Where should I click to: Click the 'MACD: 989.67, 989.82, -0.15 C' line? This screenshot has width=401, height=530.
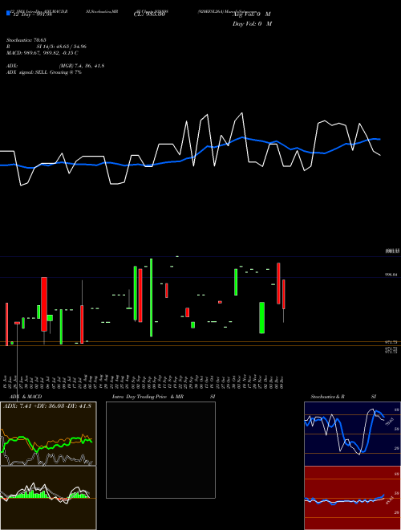(x=43, y=53)
